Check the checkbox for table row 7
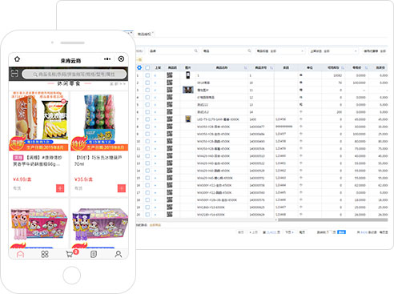 [147, 119]
